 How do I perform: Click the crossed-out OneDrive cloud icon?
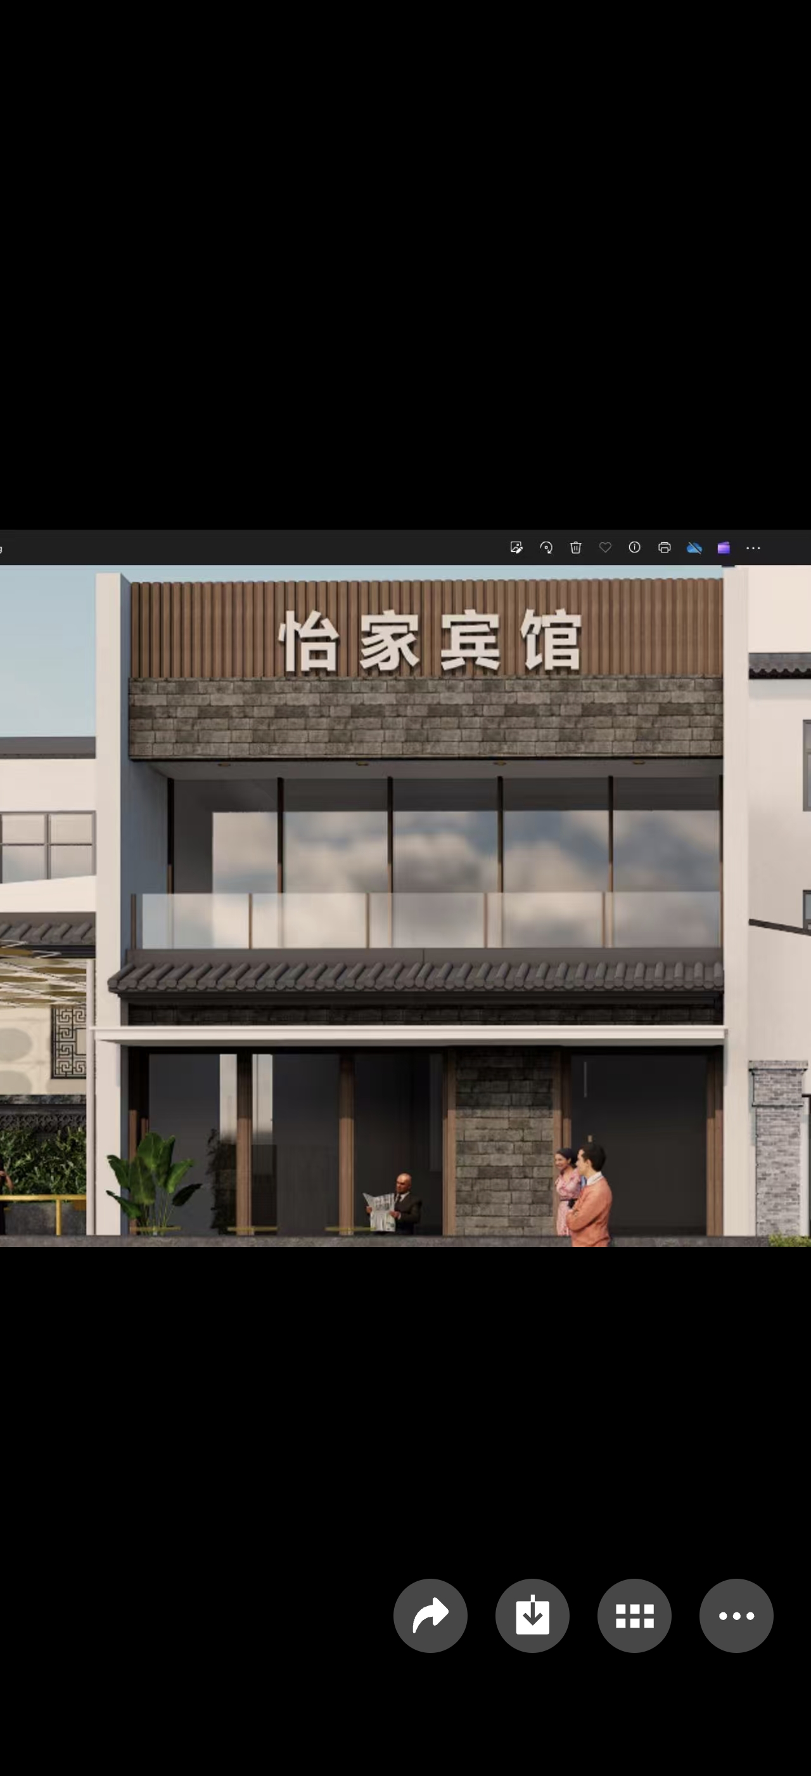coord(694,547)
